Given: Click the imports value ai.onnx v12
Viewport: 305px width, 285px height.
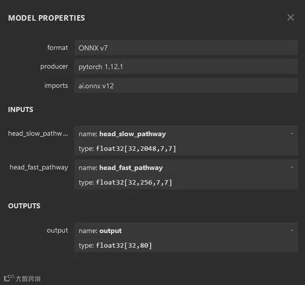Looking at the screenshot, I should click(186, 86).
